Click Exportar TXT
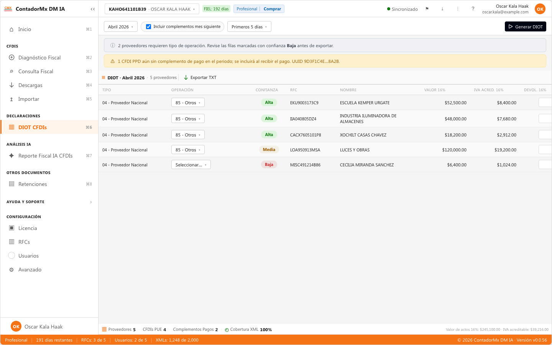This screenshot has height=345, width=552. (200, 77)
